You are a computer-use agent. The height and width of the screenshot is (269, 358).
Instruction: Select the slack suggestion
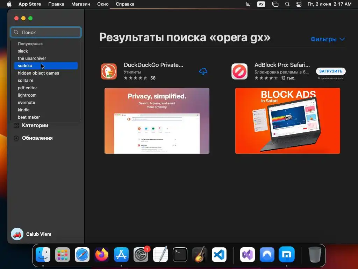[46, 51]
